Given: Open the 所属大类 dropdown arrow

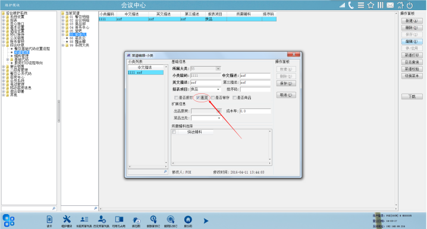Looking at the screenshot, I should click(x=218, y=68).
